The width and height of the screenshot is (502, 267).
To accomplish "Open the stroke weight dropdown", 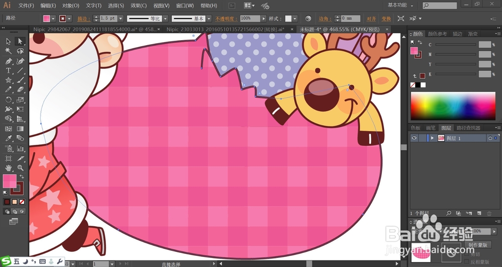I will click(120, 19).
